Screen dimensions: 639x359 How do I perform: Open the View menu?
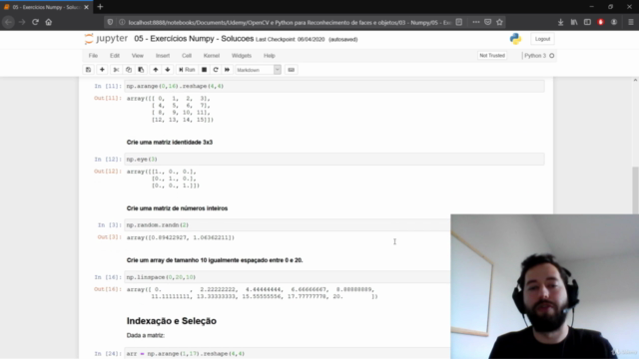(138, 56)
